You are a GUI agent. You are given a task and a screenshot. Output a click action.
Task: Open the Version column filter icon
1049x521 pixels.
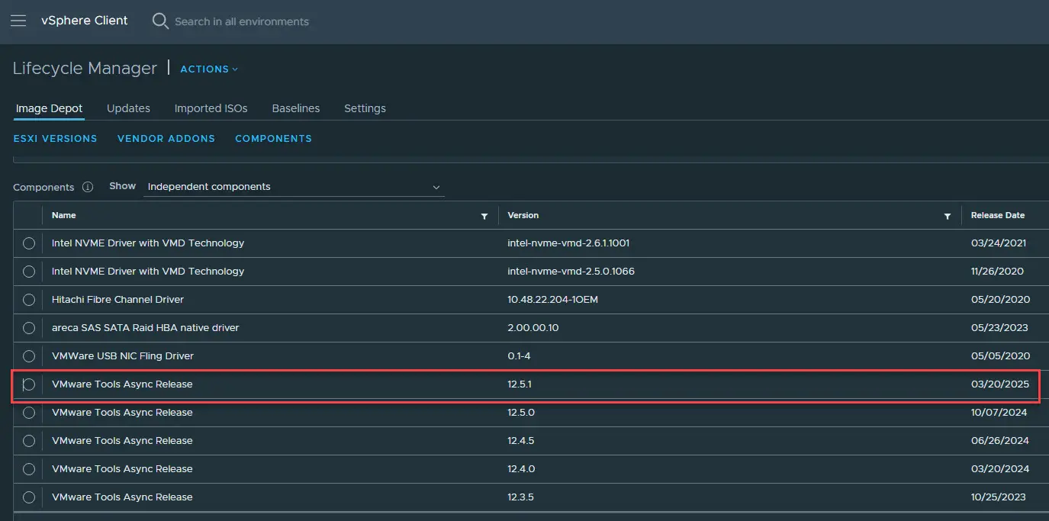coord(947,216)
